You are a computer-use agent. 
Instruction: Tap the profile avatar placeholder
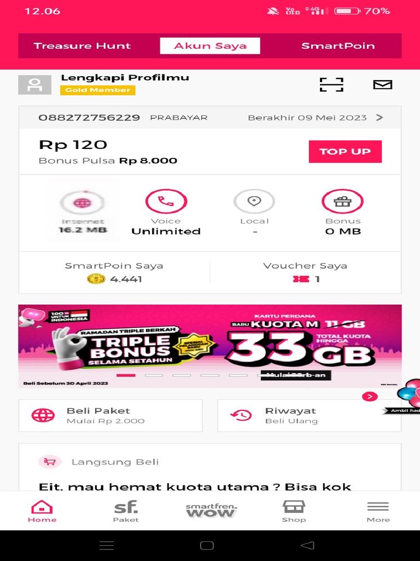coord(34,85)
